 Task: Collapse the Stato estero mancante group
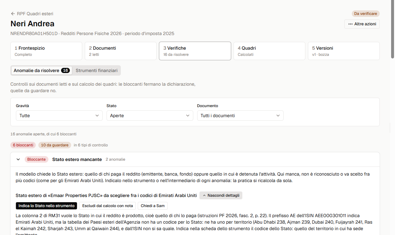click(x=18, y=159)
